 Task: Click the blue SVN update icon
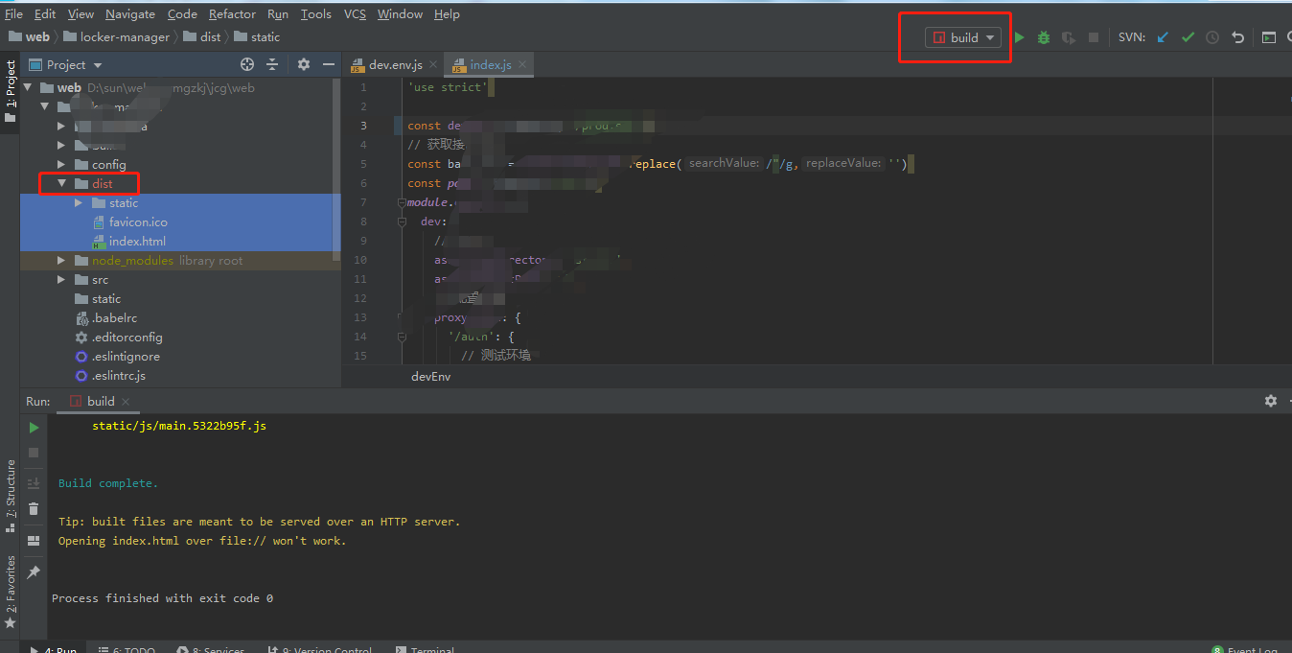pyautogui.click(x=1163, y=36)
